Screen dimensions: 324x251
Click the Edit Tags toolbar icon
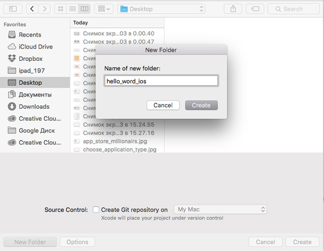click(x=255, y=9)
